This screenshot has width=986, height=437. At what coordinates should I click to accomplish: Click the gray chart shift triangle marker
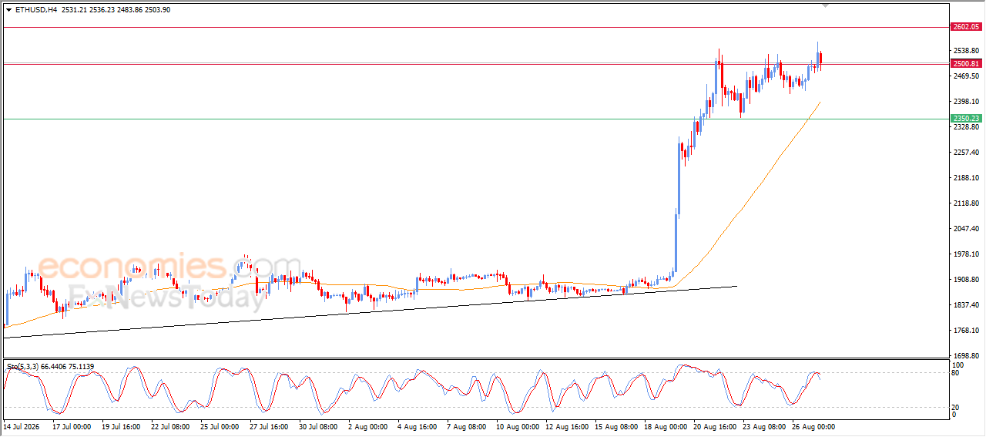tap(825, 6)
